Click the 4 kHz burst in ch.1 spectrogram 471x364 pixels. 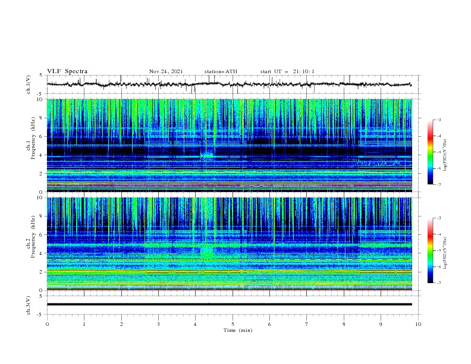click(207, 155)
